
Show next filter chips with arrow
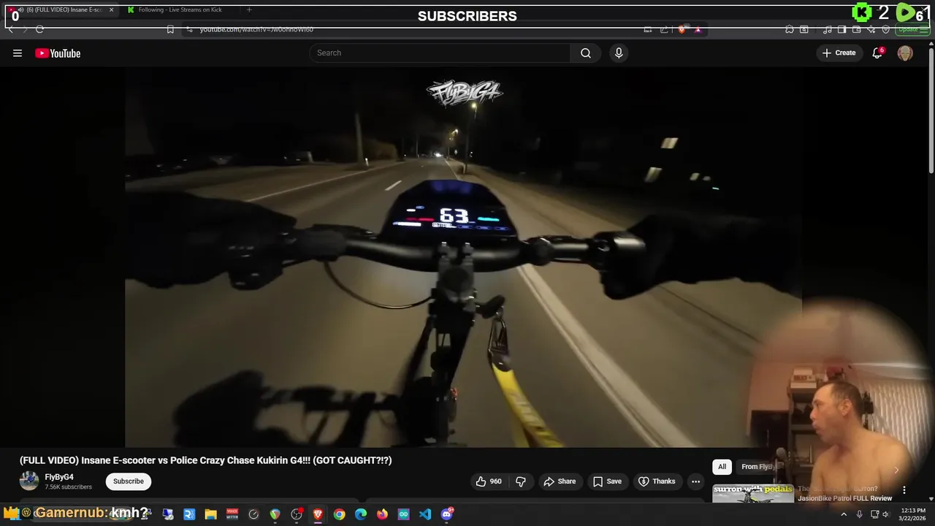[896, 470]
